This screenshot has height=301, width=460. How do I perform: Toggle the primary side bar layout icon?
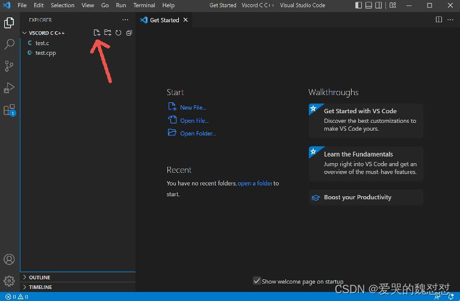point(358,5)
